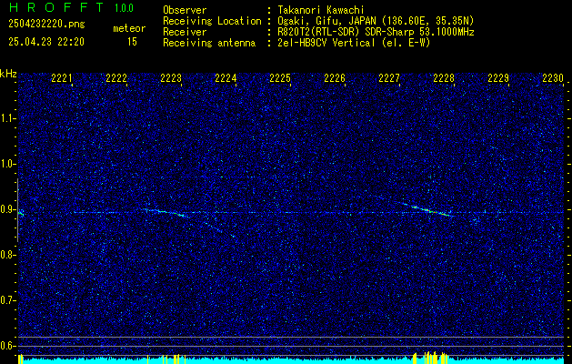Click the 2227 time marker

(x=389, y=78)
